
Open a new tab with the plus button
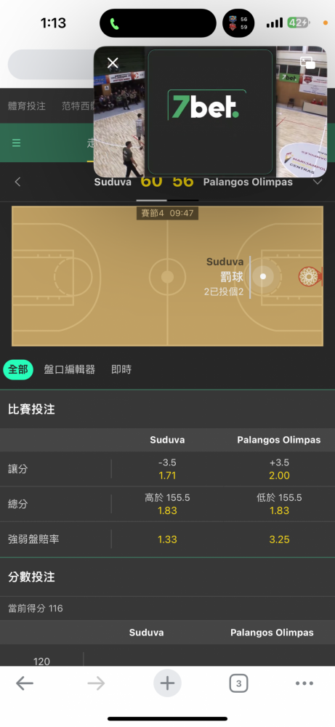point(167,683)
